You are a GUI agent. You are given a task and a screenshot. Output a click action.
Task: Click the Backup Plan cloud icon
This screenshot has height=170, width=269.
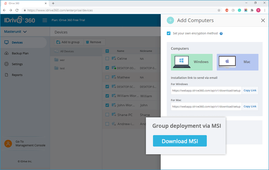(x=6, y=53)
